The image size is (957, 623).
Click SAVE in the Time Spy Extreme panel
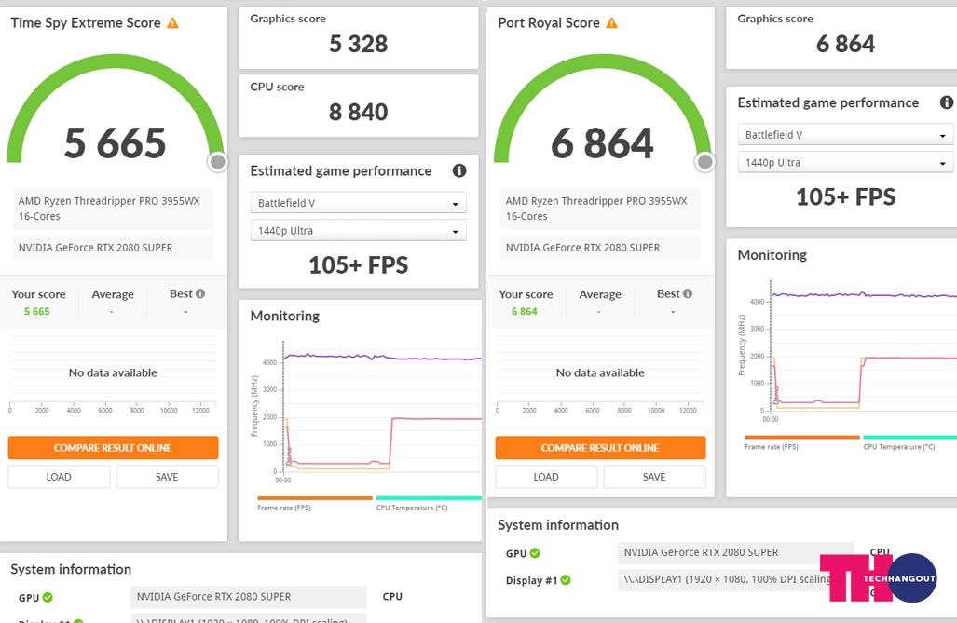point(167,477)
